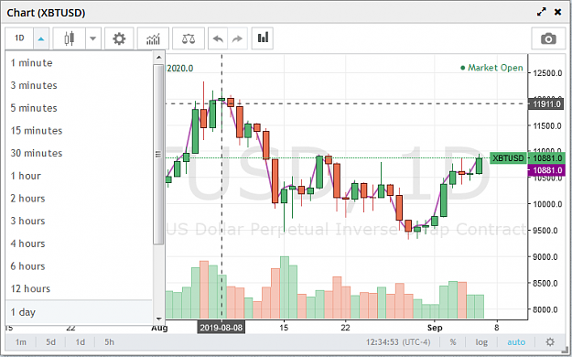This screenshot has height=357, width=572.
Task: Set the range to 1m
Action: (21, 342)
